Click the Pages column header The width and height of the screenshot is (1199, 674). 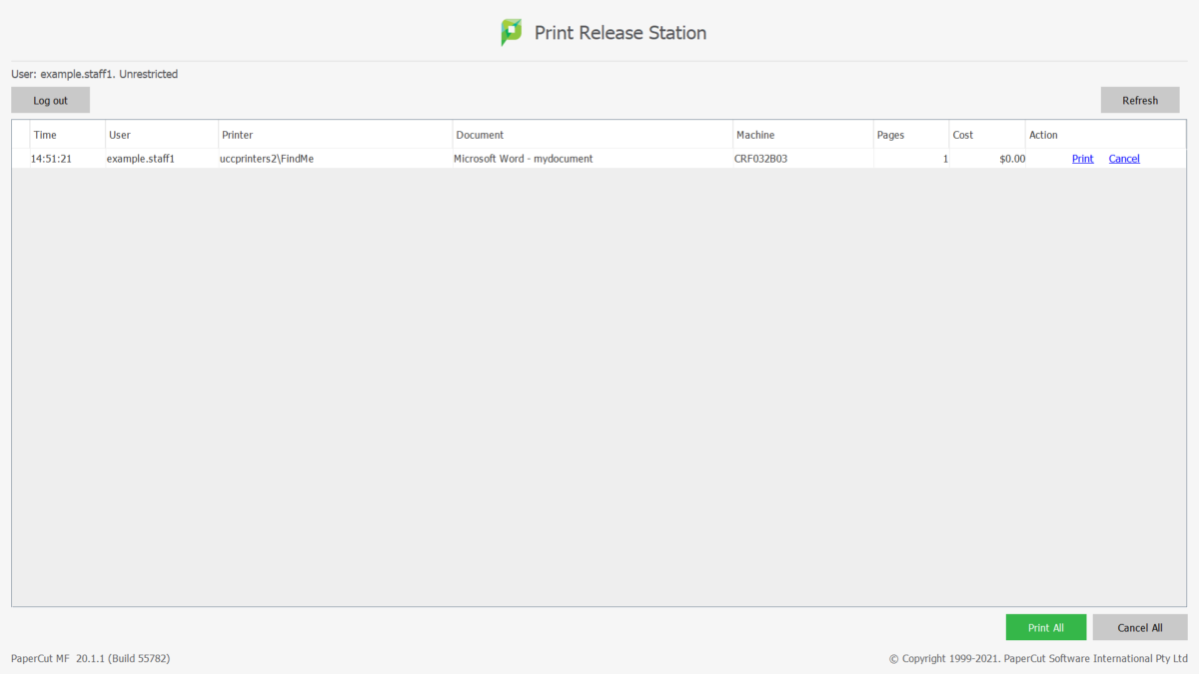[x=890, y=135]
